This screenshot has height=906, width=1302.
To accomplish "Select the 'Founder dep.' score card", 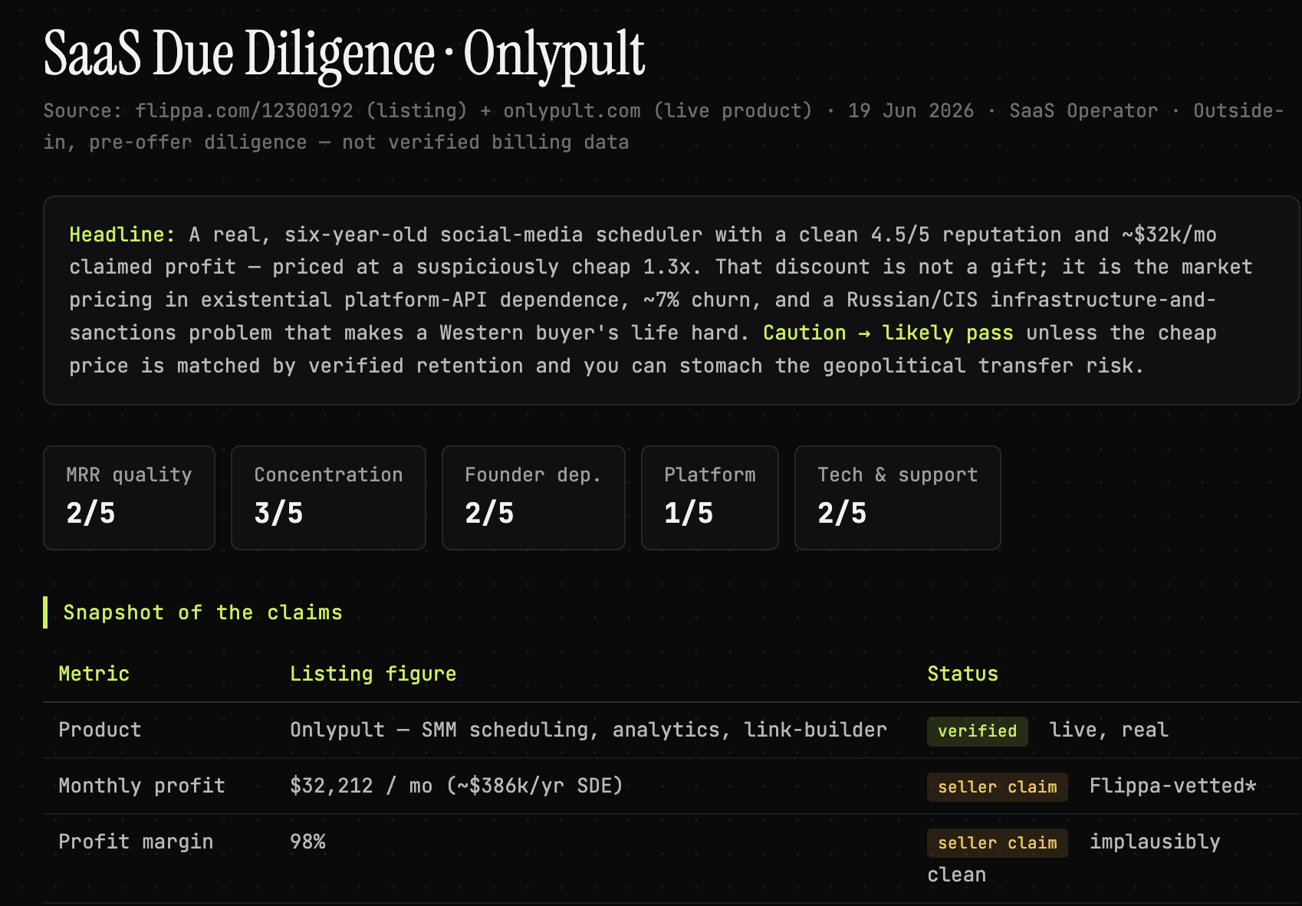I will [534, 497].
